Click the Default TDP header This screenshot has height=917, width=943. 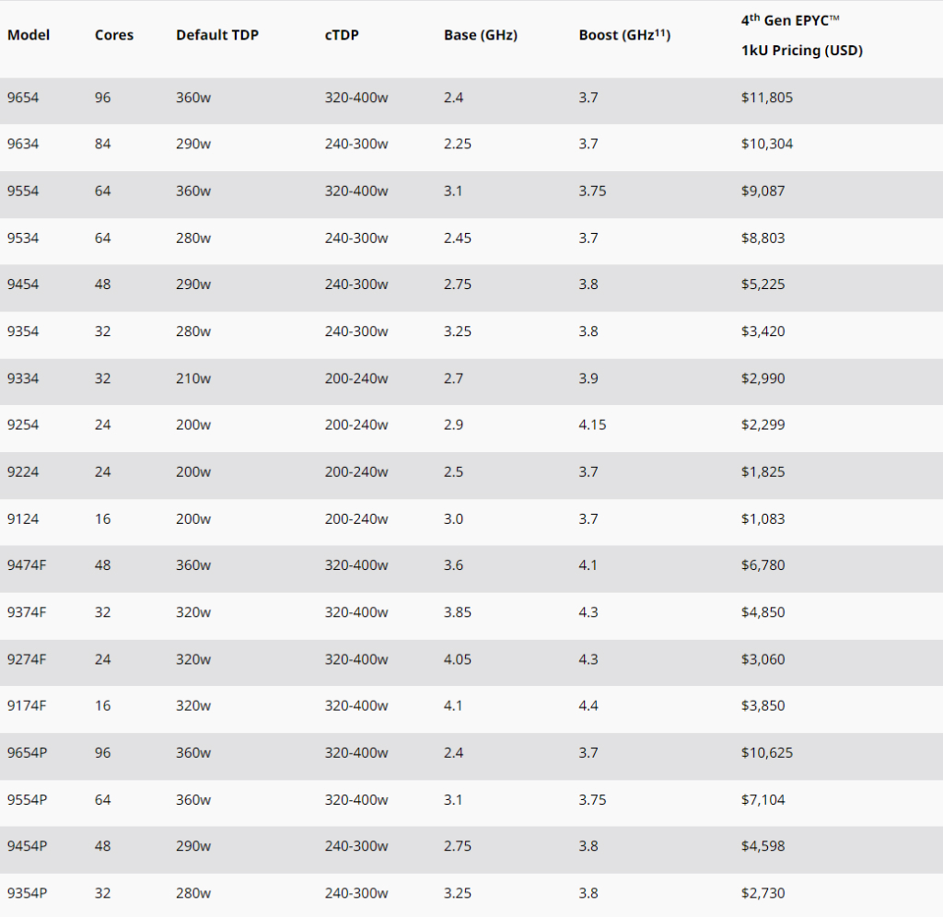click(217, 35)
